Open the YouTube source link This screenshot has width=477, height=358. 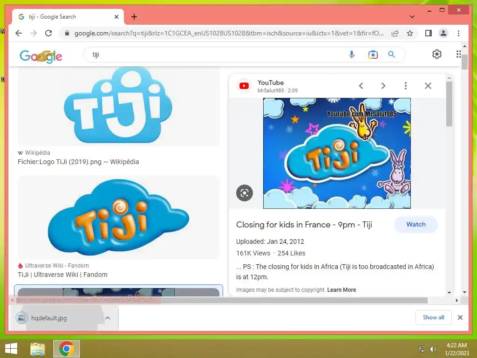[x=271, y=83]
